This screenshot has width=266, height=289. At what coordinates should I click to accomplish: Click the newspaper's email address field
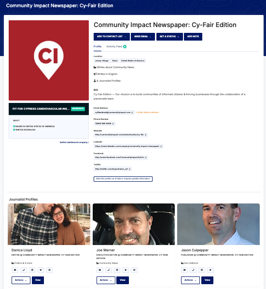(x=114, y=113)
